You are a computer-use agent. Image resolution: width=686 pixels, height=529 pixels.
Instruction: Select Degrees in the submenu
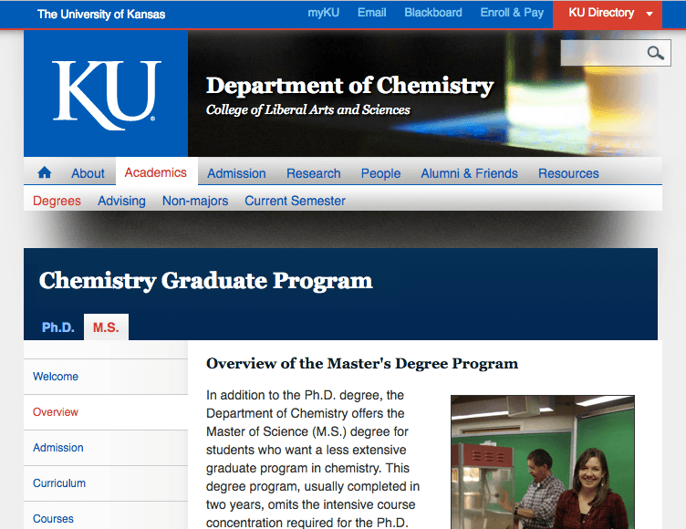[x=57, y=201]
